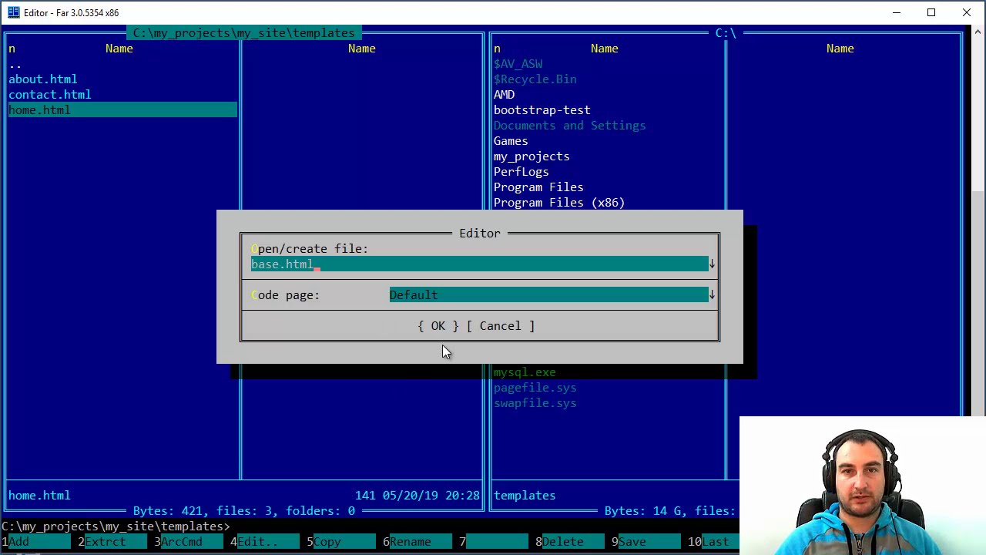
Task: Select the Program Files folder
Action: click(x=538, y=187)
